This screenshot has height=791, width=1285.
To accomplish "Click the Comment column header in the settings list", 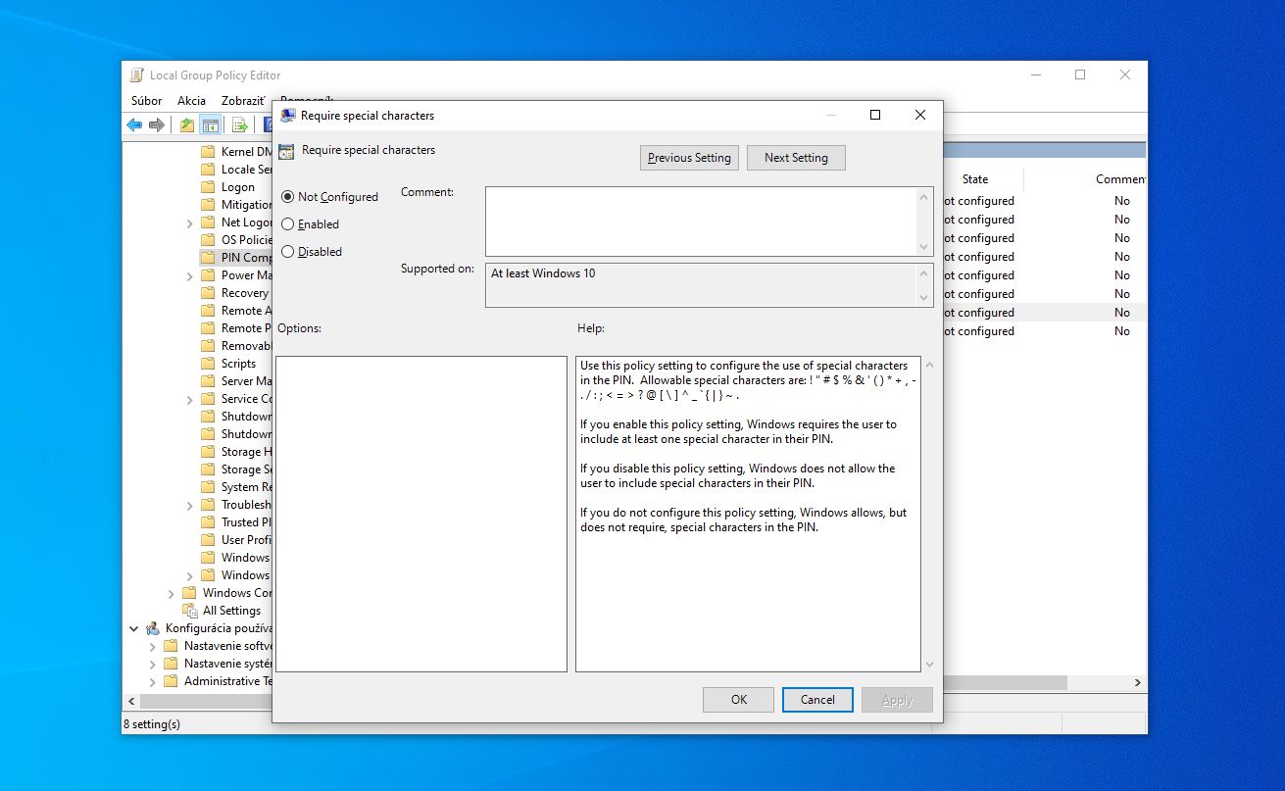I will click(1118, 179).
